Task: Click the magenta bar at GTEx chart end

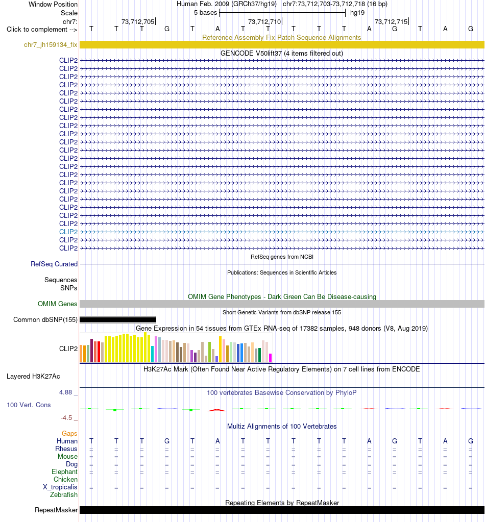Action: pyautogui.click(x=271, y=358)
